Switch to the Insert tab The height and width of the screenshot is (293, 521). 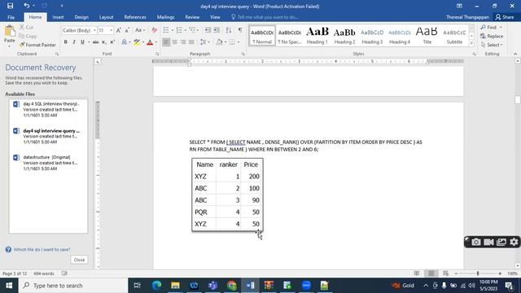58,17
